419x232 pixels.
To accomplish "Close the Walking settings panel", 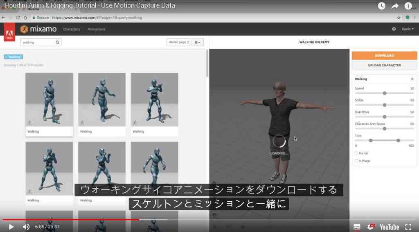I will tap(412, 79).
